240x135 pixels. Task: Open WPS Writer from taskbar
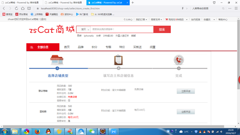click(114, 131)
